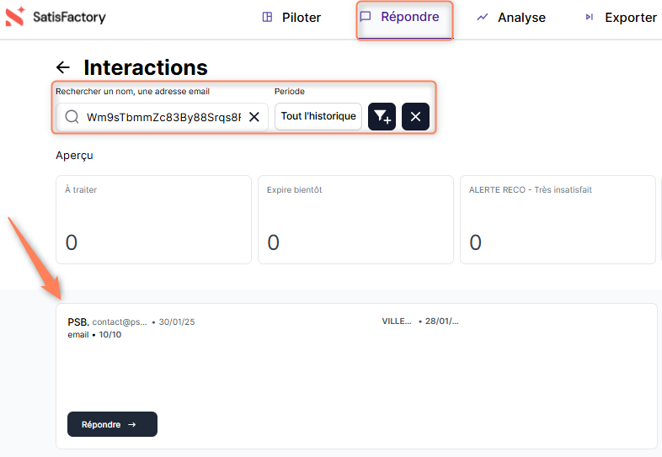The width and height of the screenshot is (662, 457).
Task: Clear the search text with the X
Action: [x=254, y=117]
